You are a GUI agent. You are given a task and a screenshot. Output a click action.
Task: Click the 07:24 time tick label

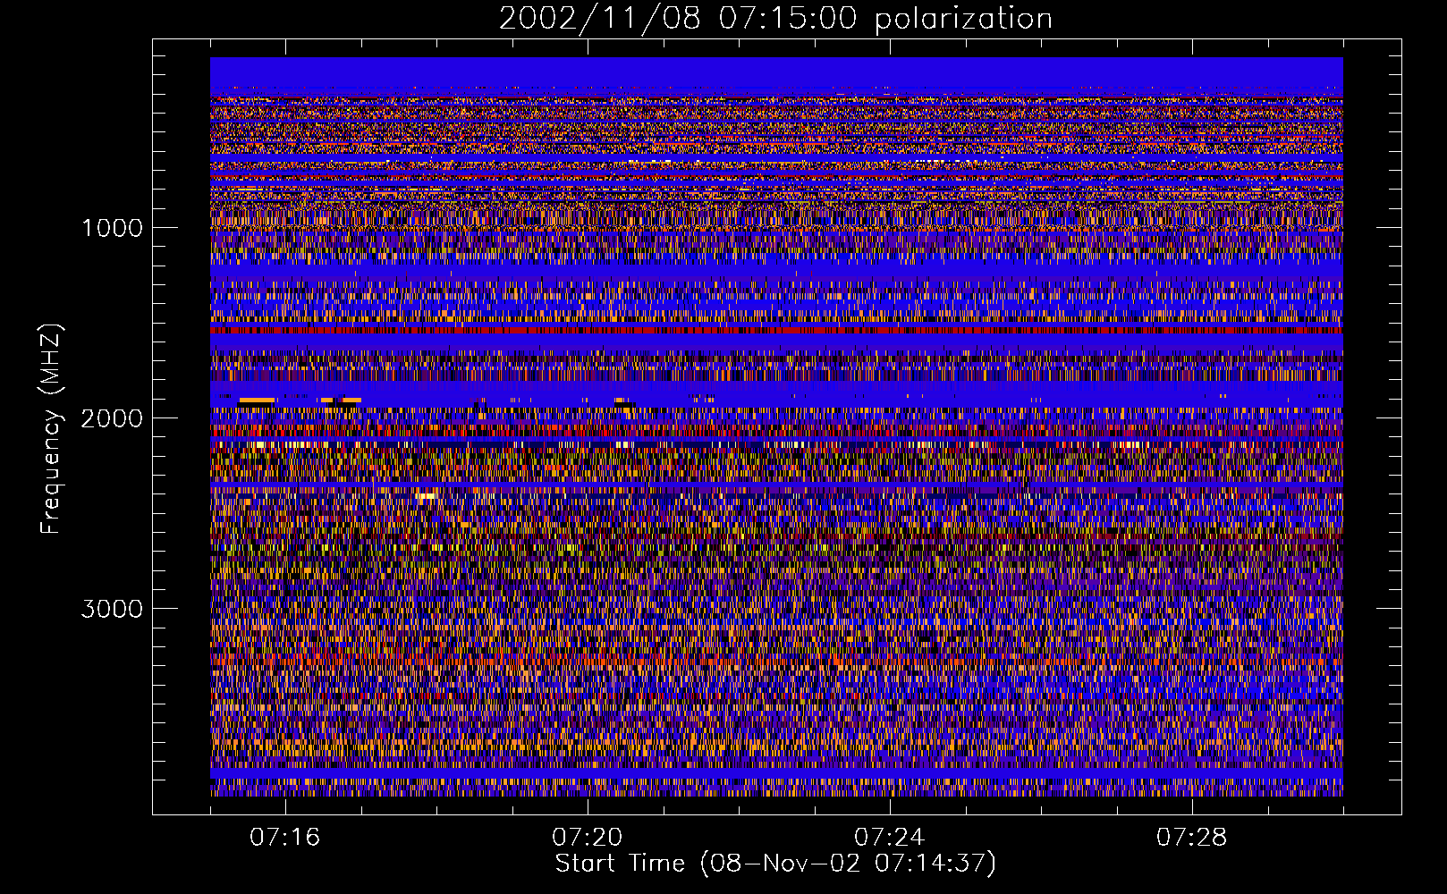click(890, 838)
